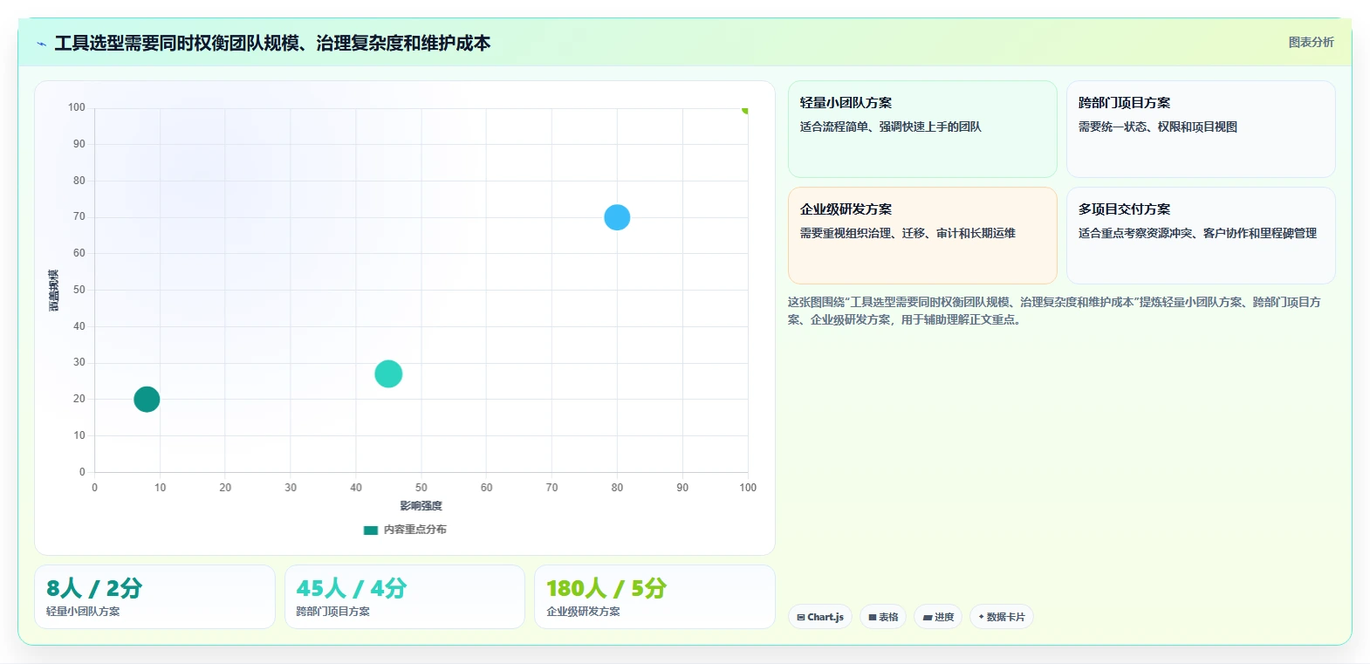The height and width of the screenshot is (664, 1370).
Task: Click the dark teal bubble at x=8
Action: [x=147, y=400]
